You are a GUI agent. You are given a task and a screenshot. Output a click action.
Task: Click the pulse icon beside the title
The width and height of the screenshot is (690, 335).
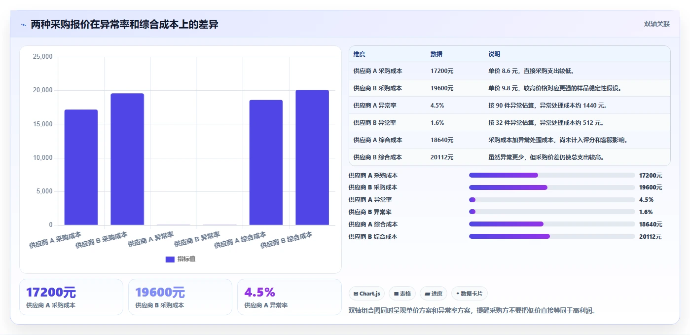tap(24, 25)
